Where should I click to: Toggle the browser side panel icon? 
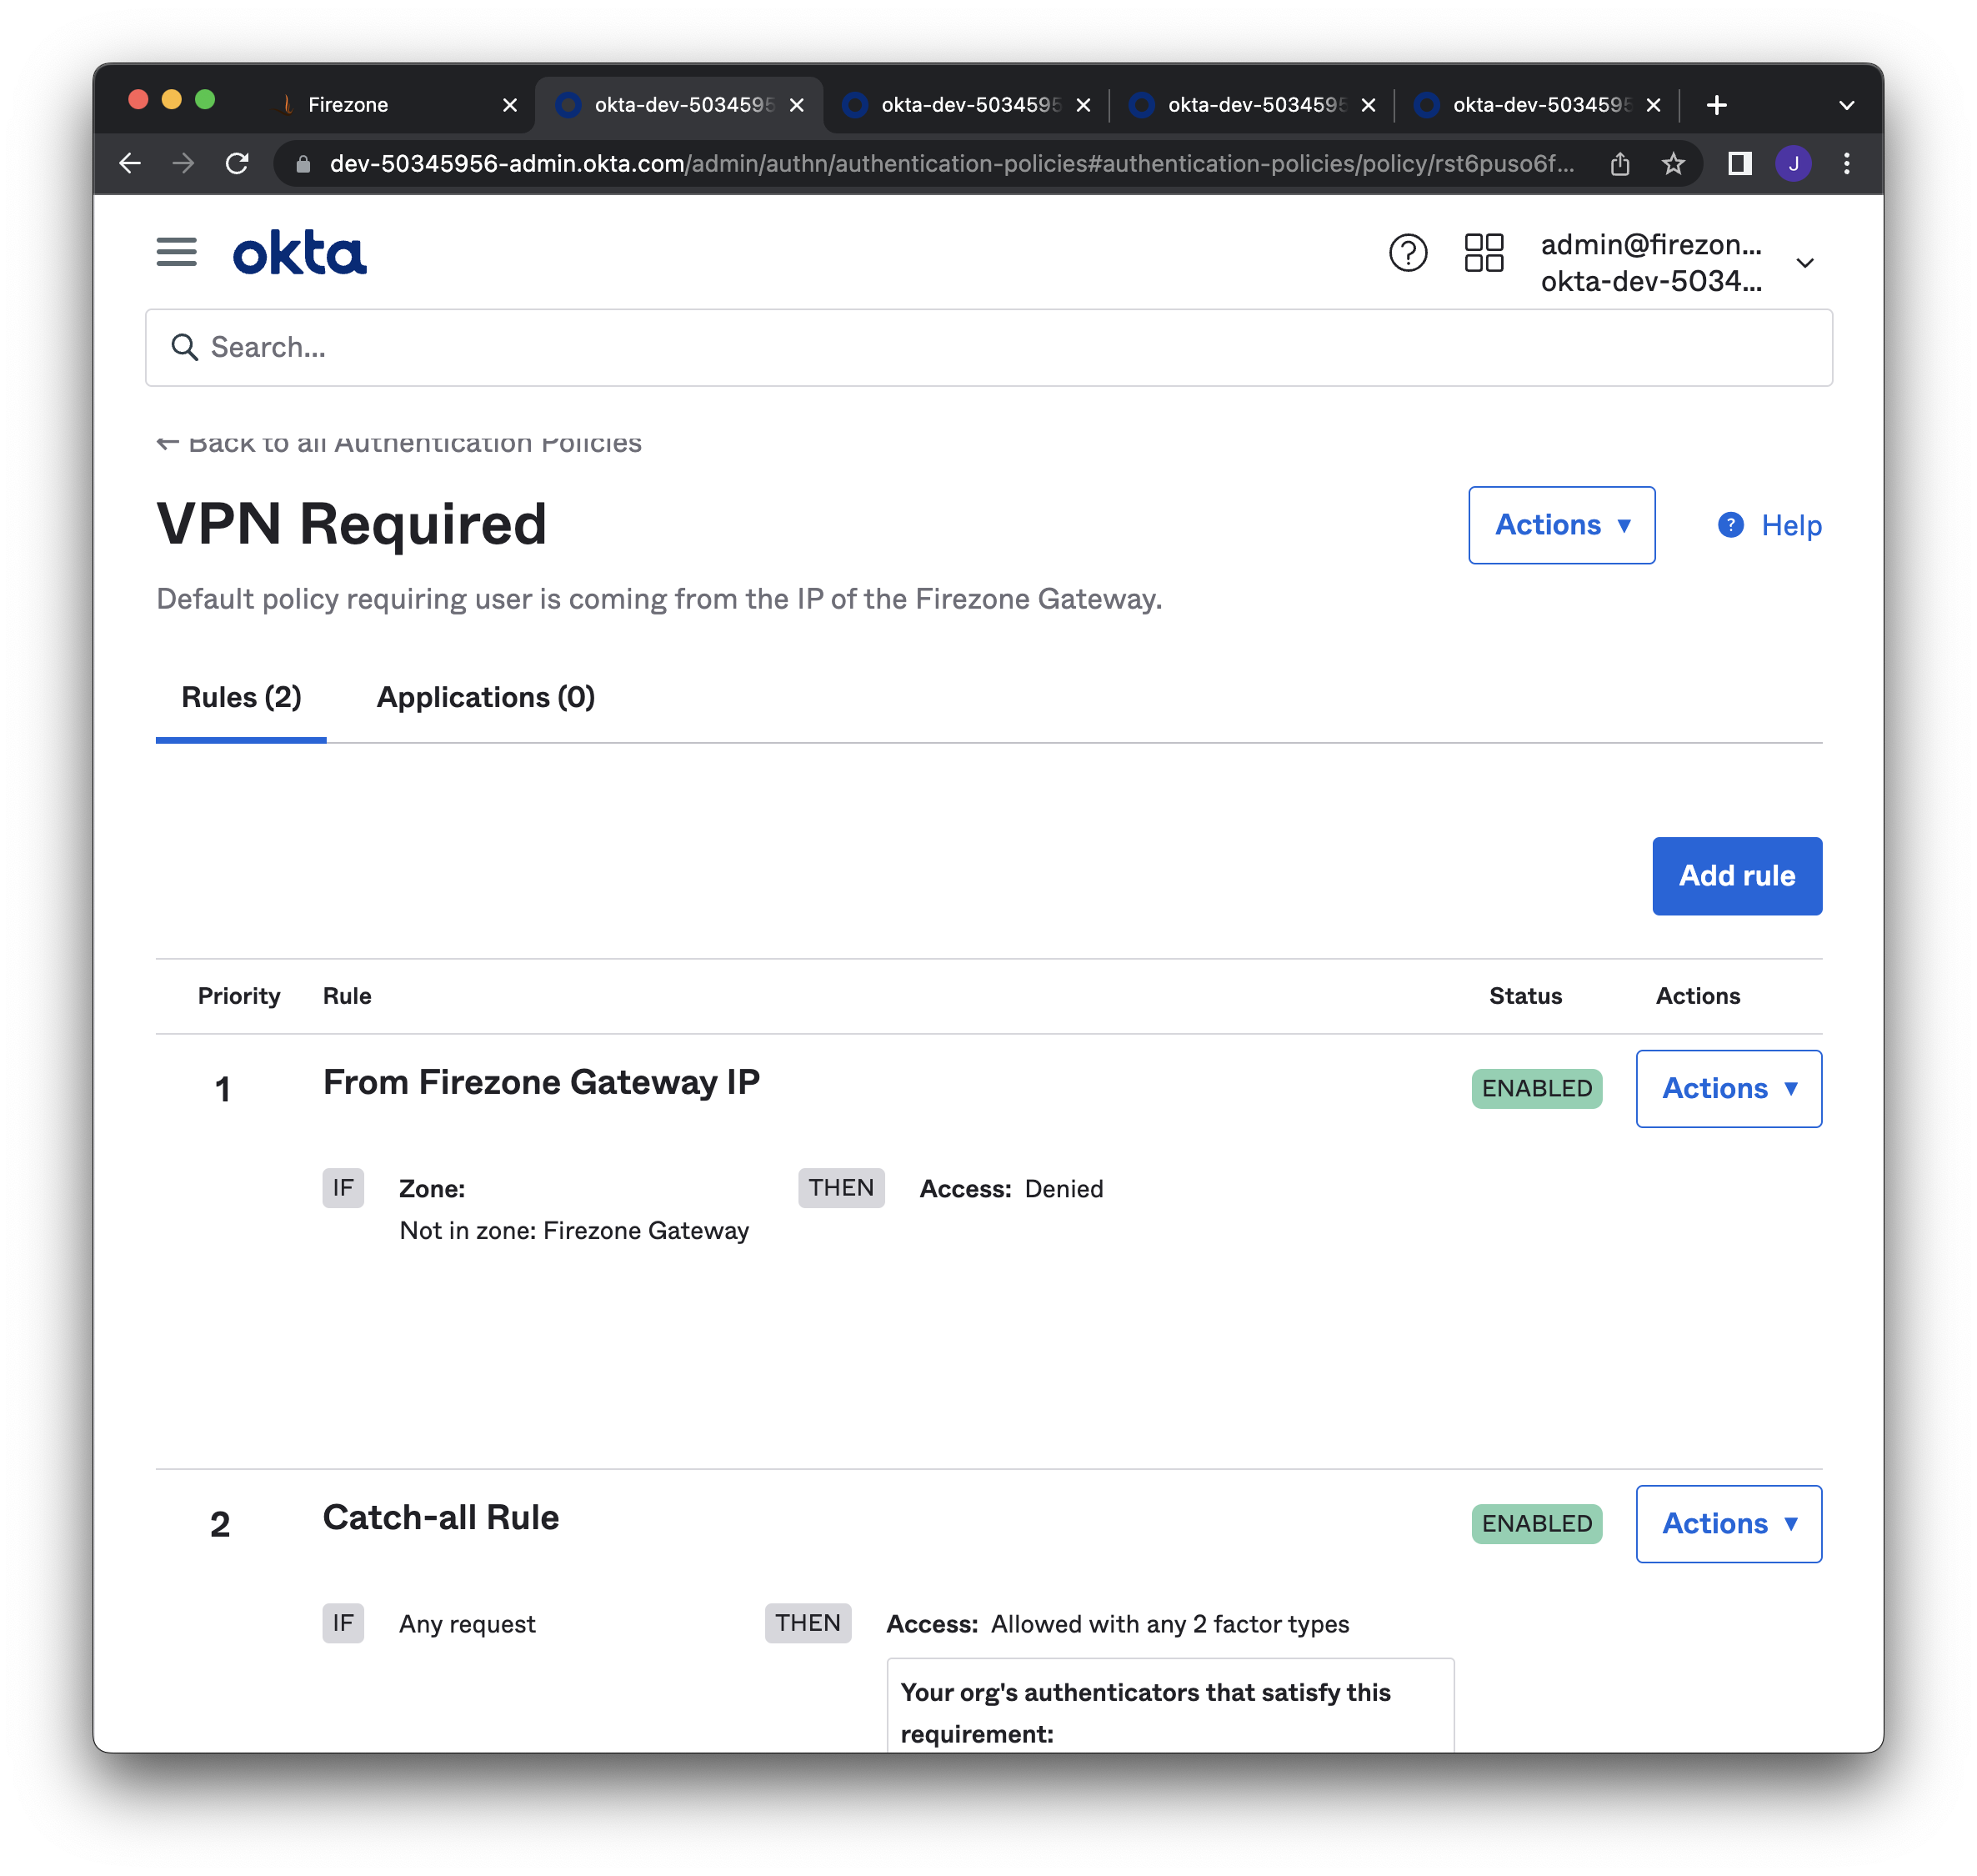coord(1739,163)
